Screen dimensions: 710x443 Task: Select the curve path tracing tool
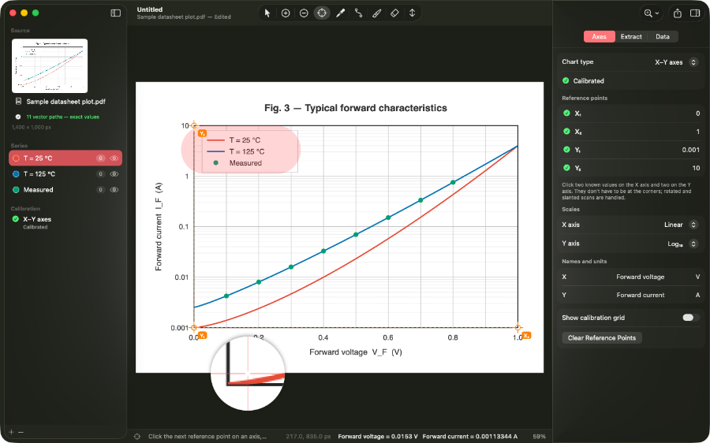pos(358,13)
